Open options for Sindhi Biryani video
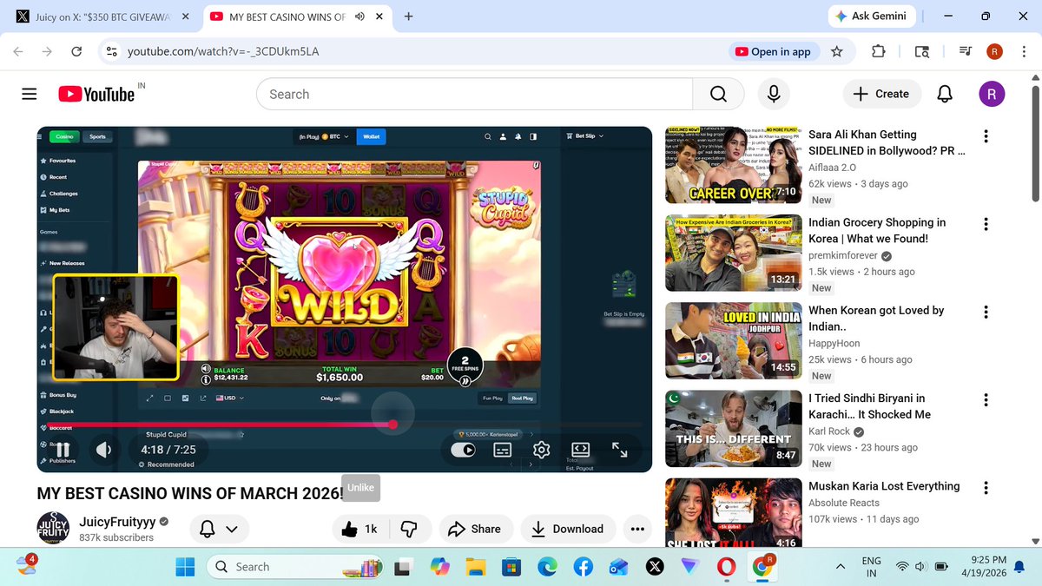Screen dimensions: 1042x586 pos(986,400)
